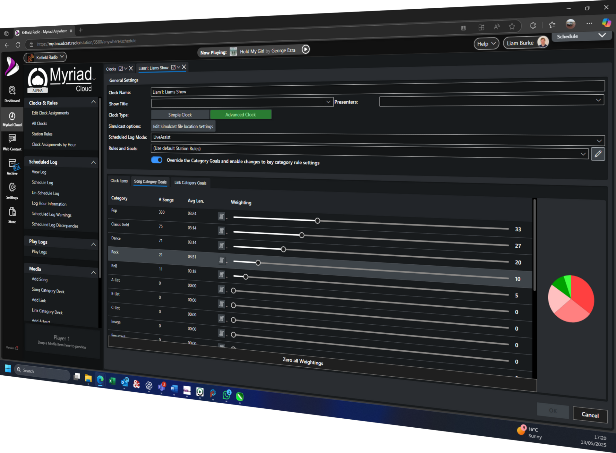Open the Scheduled Log Mode dropdown
The image size is (616, 453).
pyautogui.click(x=599, y=140)
